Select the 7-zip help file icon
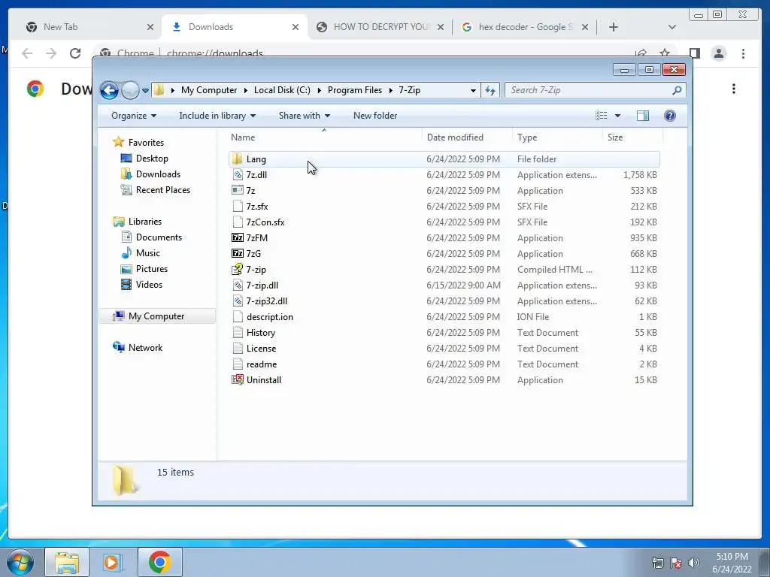770x577 pixels. pyautogui.click(x=238, y=270)
